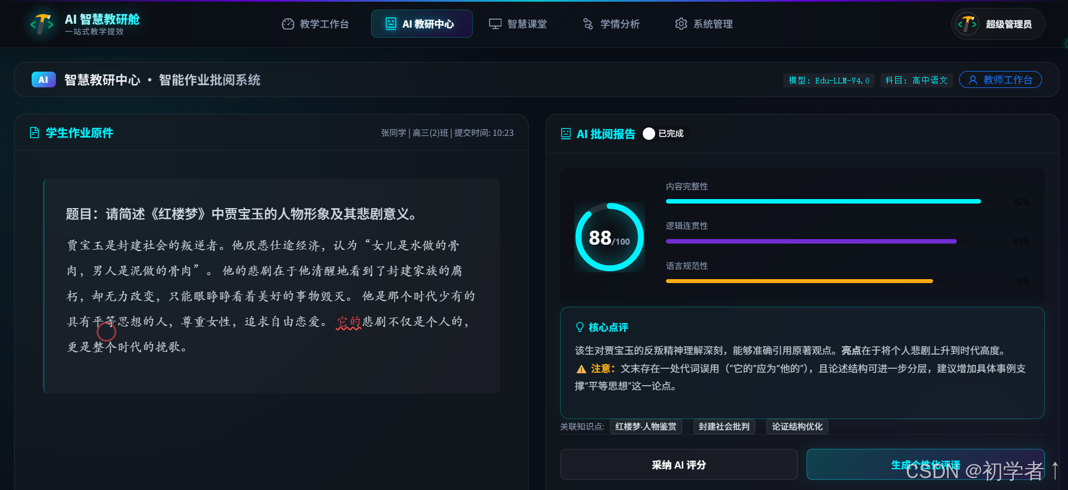Go to the 智慧课堂 tab
The height and width of the screenshot is (490, 1068).
coord(518,24)
